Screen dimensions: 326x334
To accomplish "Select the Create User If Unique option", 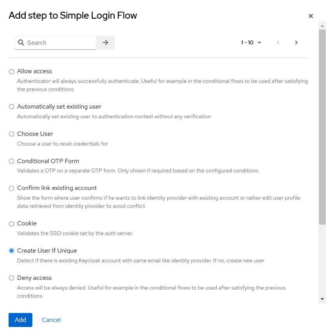I will [x=12, y=251].
